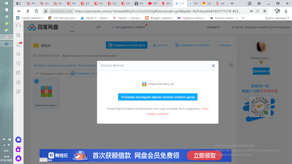292x164 pixels.
Task: Open the client download center link
Action: tap(261, 27)
